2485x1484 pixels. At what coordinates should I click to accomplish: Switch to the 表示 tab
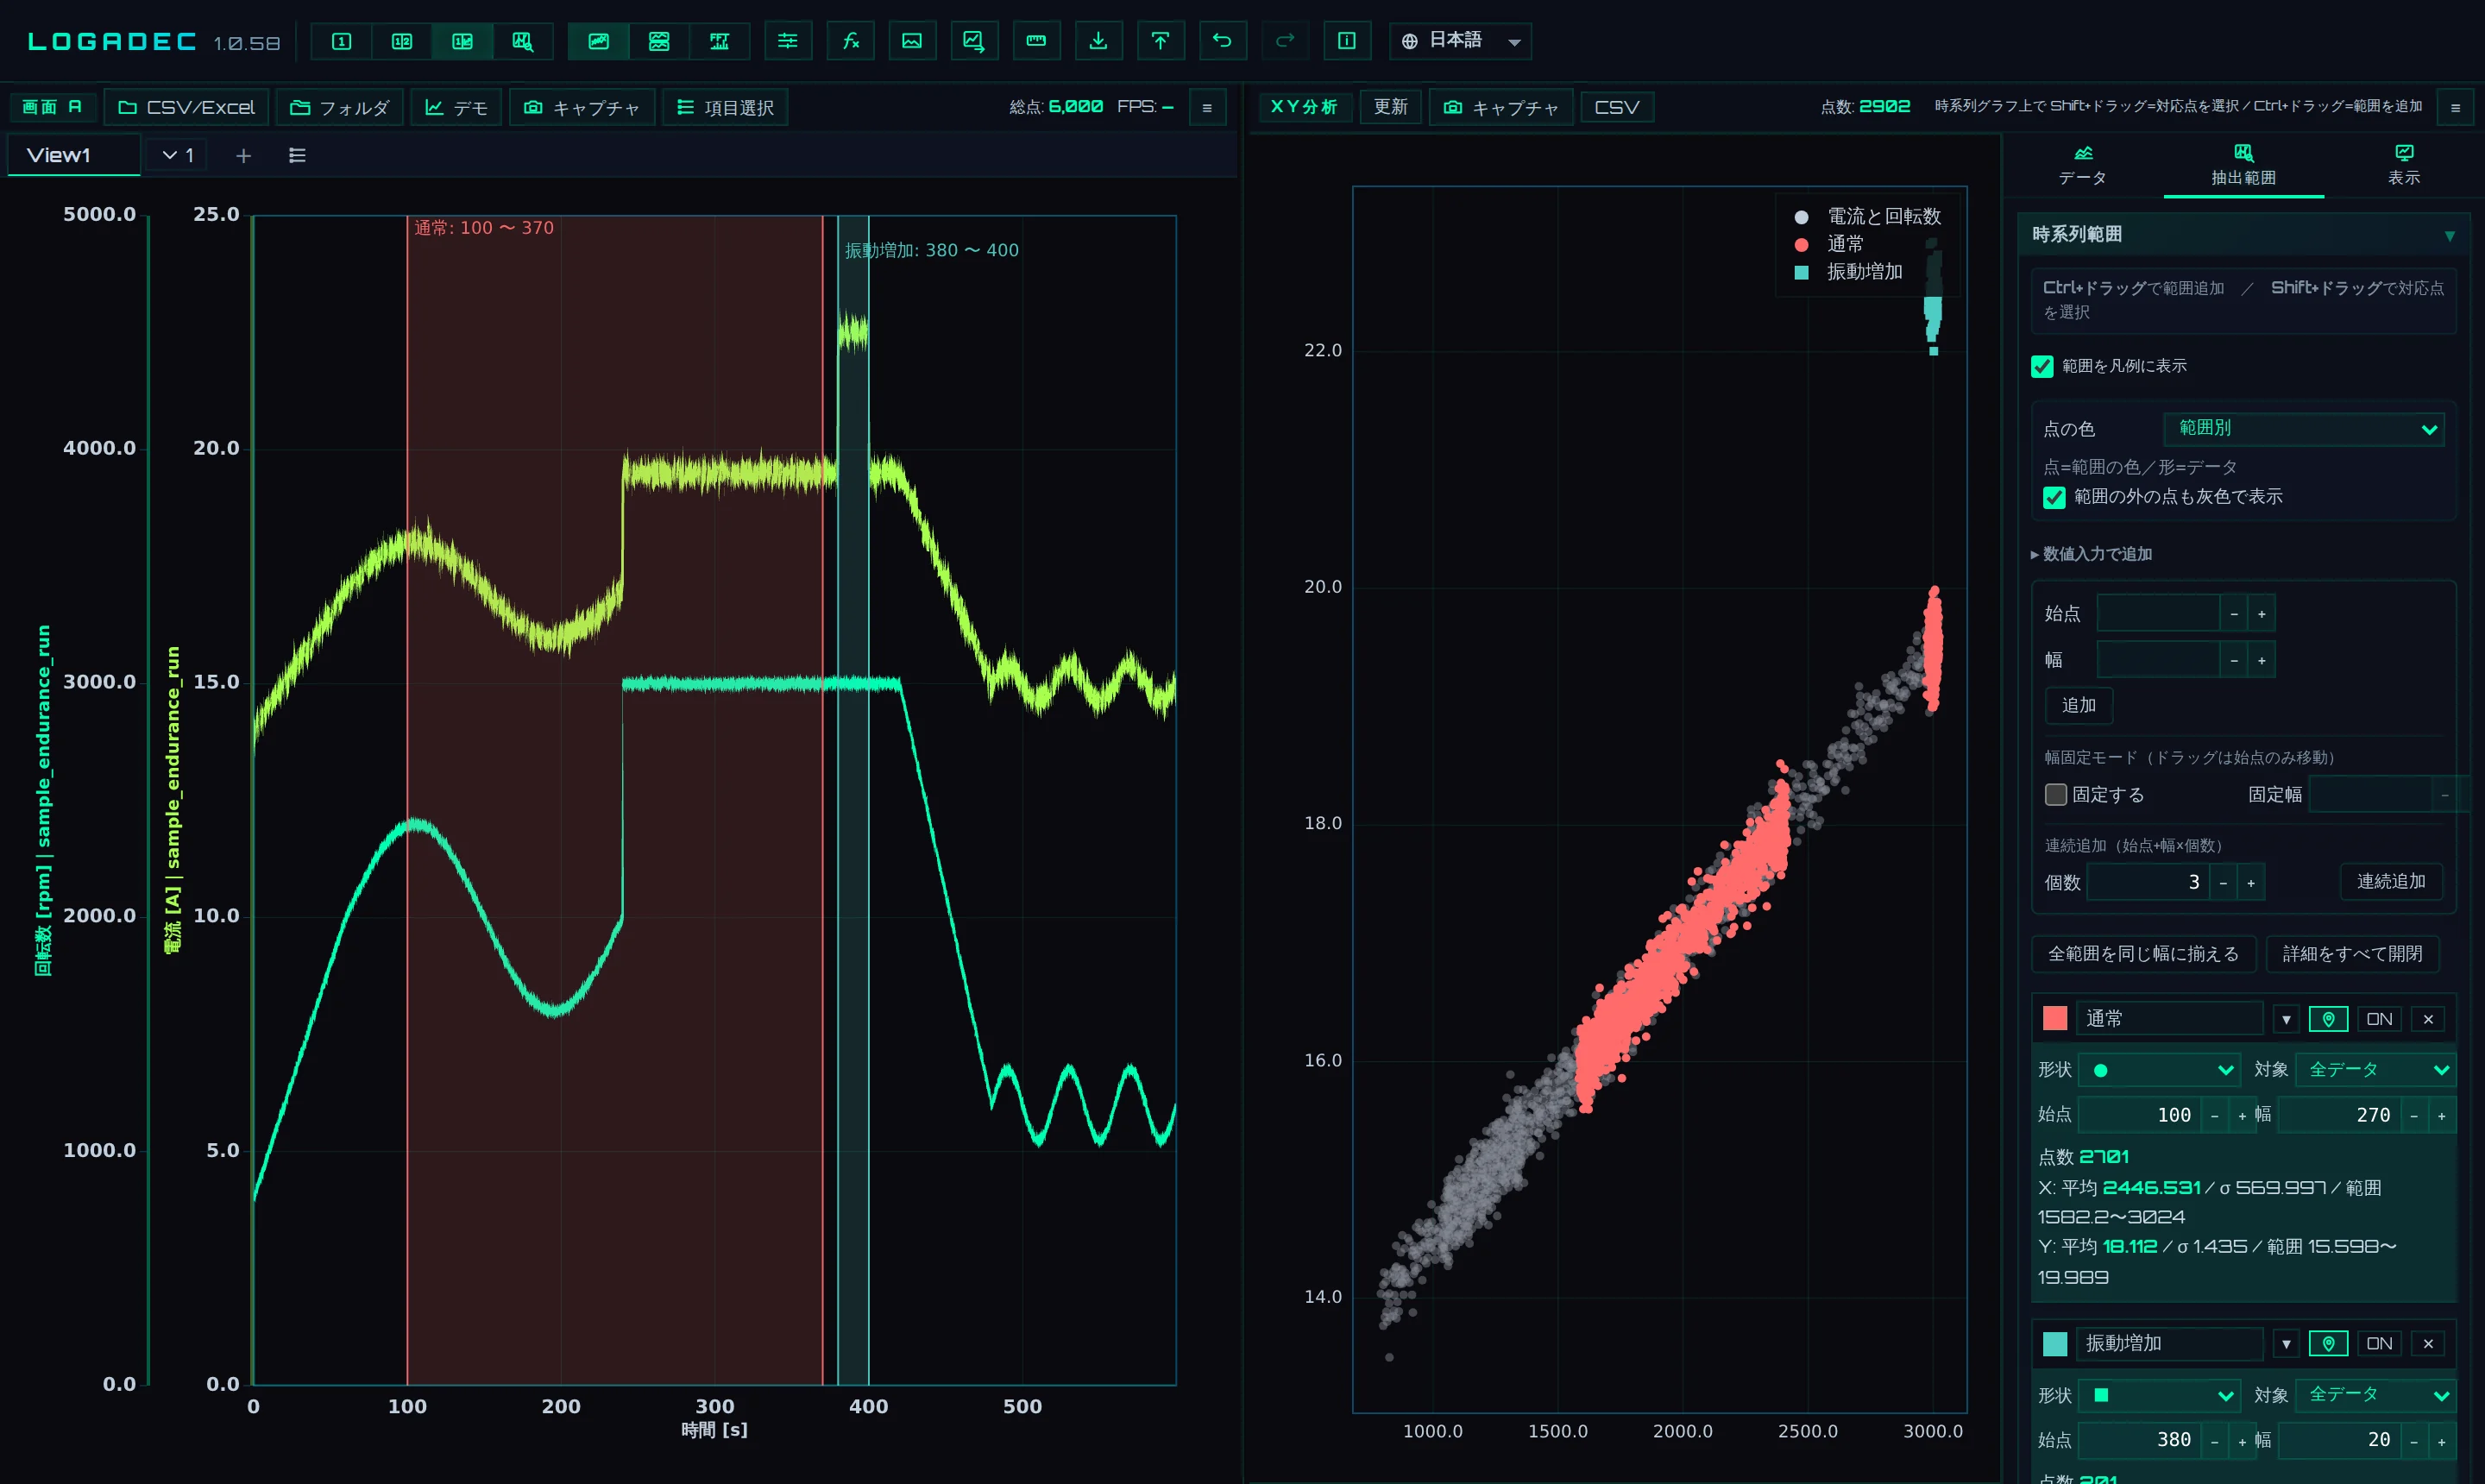(2404, 165)
